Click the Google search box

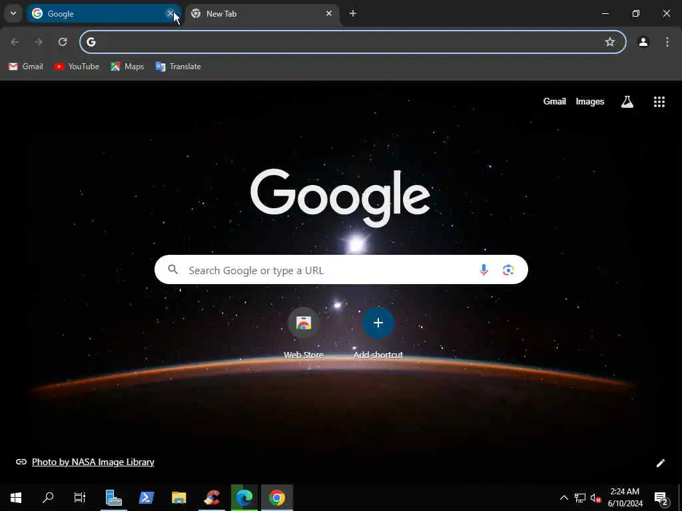pyautogui.click(x=341, y=270)
